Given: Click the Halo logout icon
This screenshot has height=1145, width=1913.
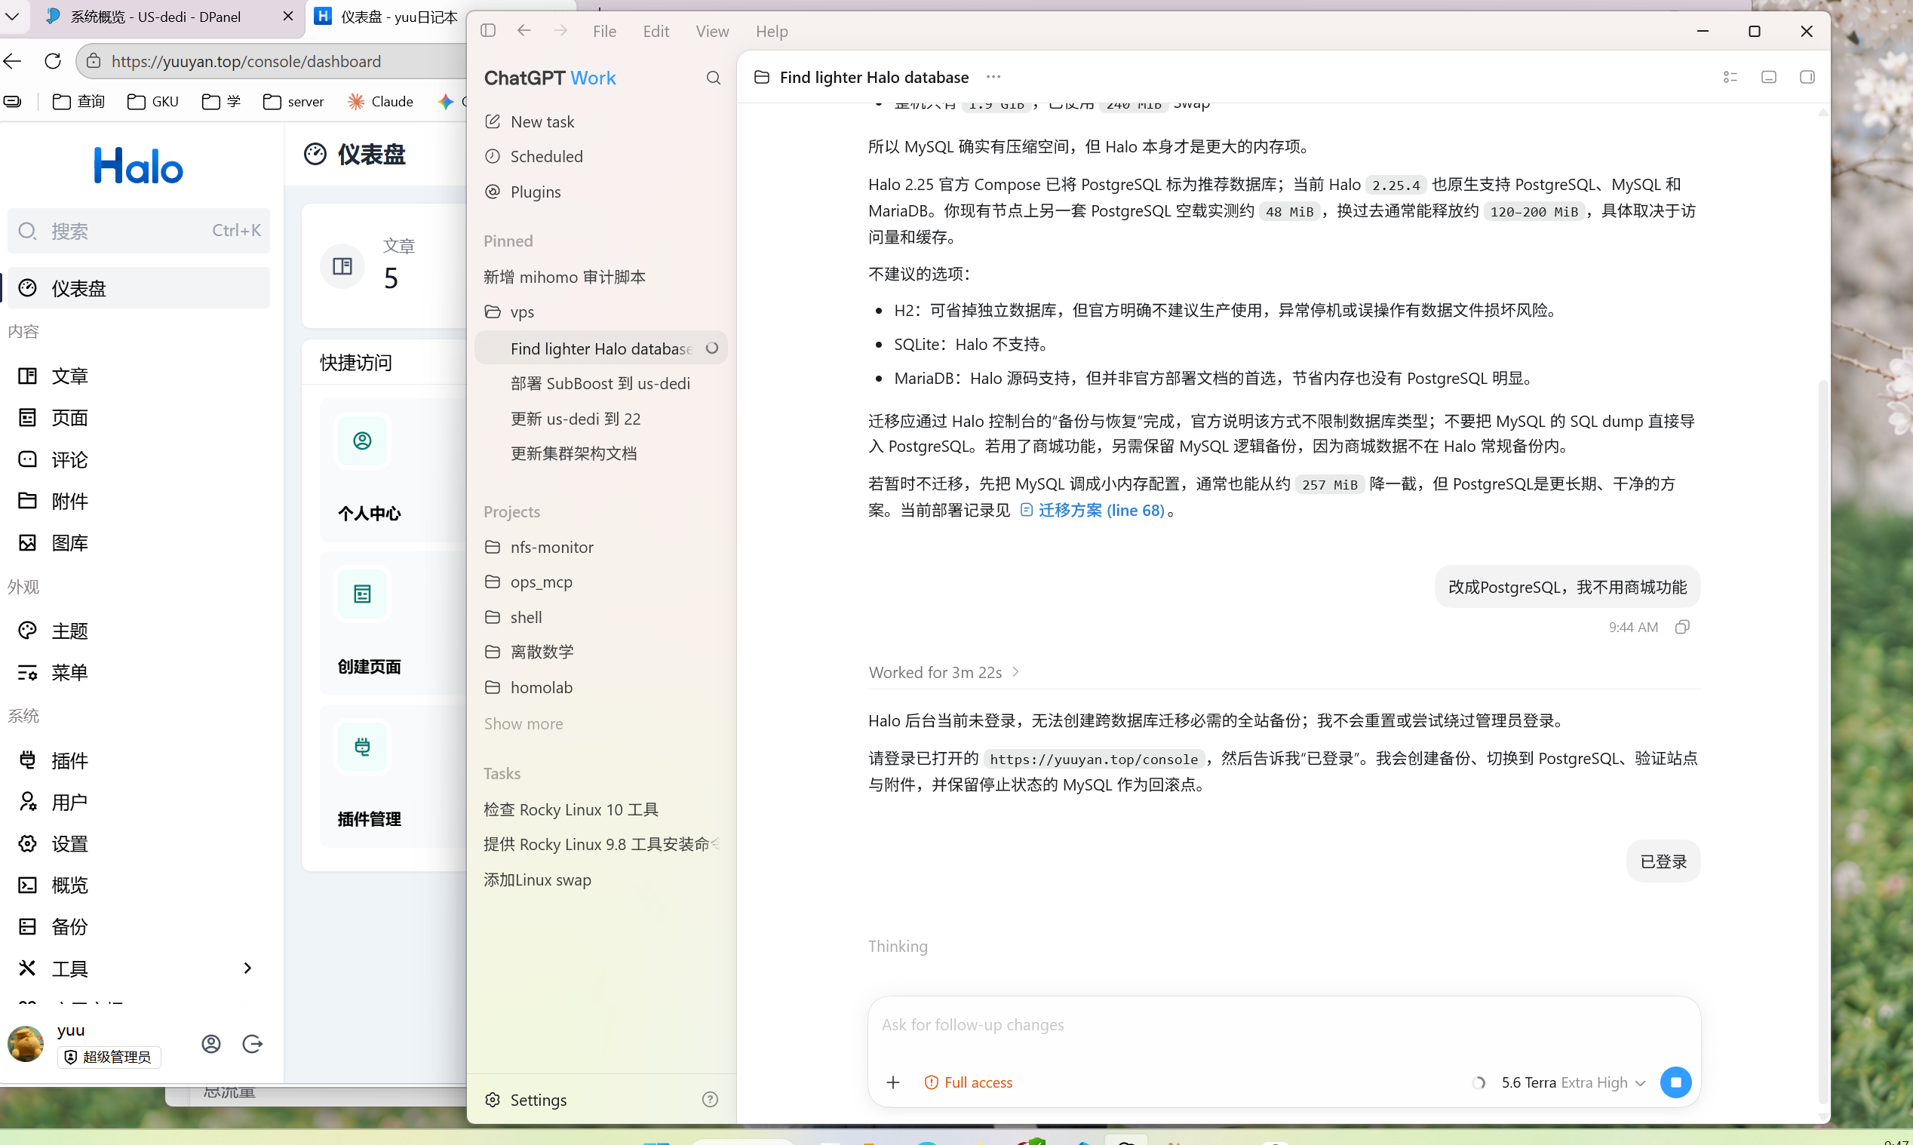Looking at the screenshot, I should pos(252,1044).
